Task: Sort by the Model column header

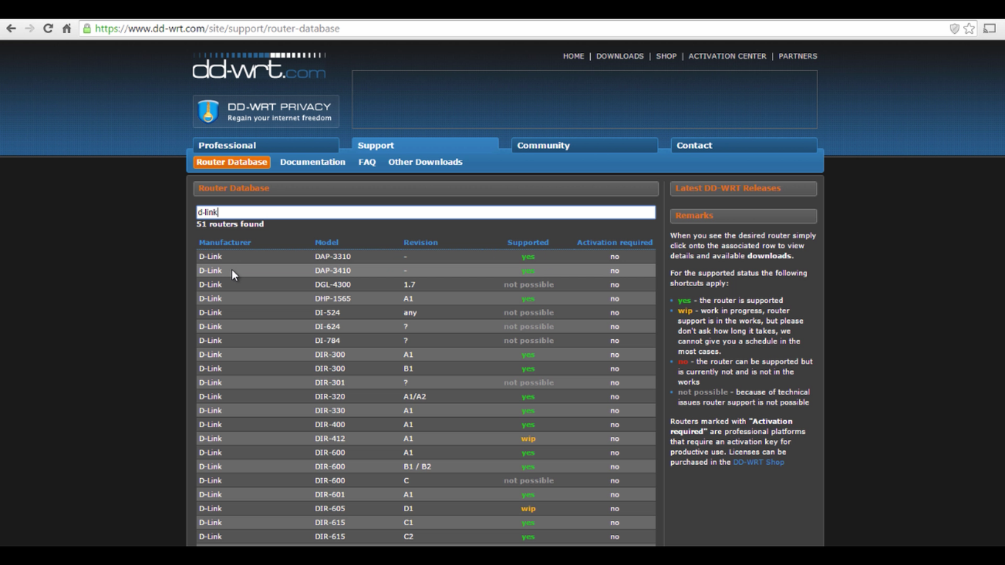Action: coord(327,242)
